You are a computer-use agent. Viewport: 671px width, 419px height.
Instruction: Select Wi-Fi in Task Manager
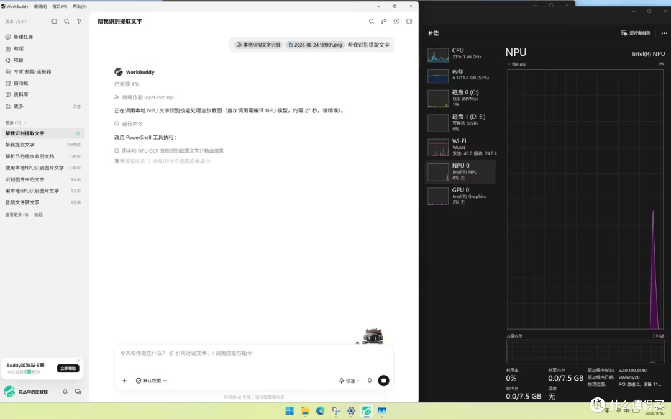461,148
